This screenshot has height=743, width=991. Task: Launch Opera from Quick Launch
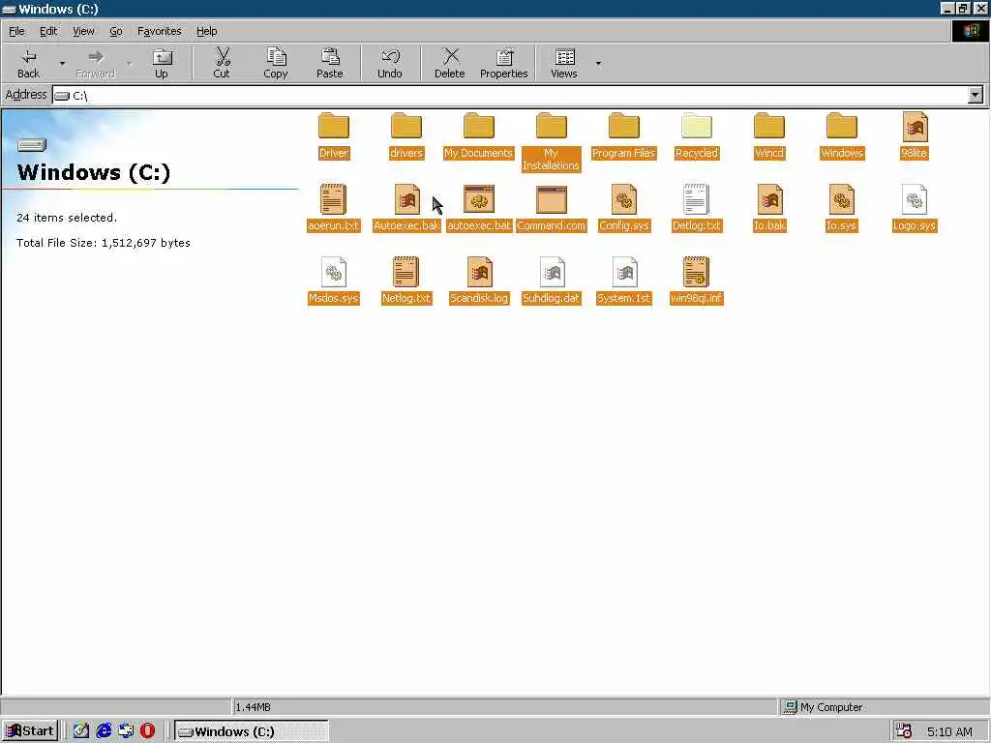[147, 731]
